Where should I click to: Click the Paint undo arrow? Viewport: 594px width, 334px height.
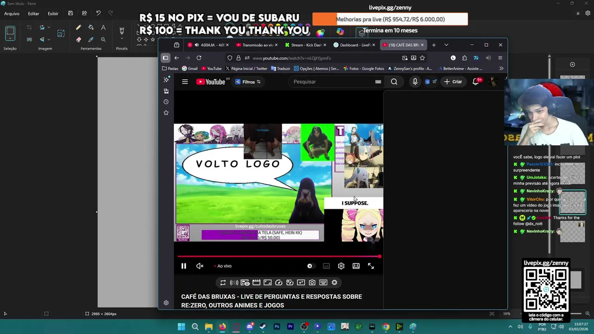[98, 13]
